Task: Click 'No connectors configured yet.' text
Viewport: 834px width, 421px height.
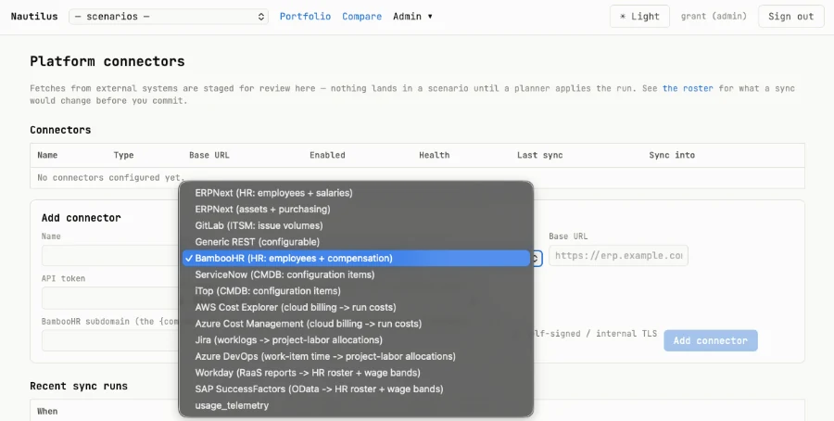Action: 111,178
